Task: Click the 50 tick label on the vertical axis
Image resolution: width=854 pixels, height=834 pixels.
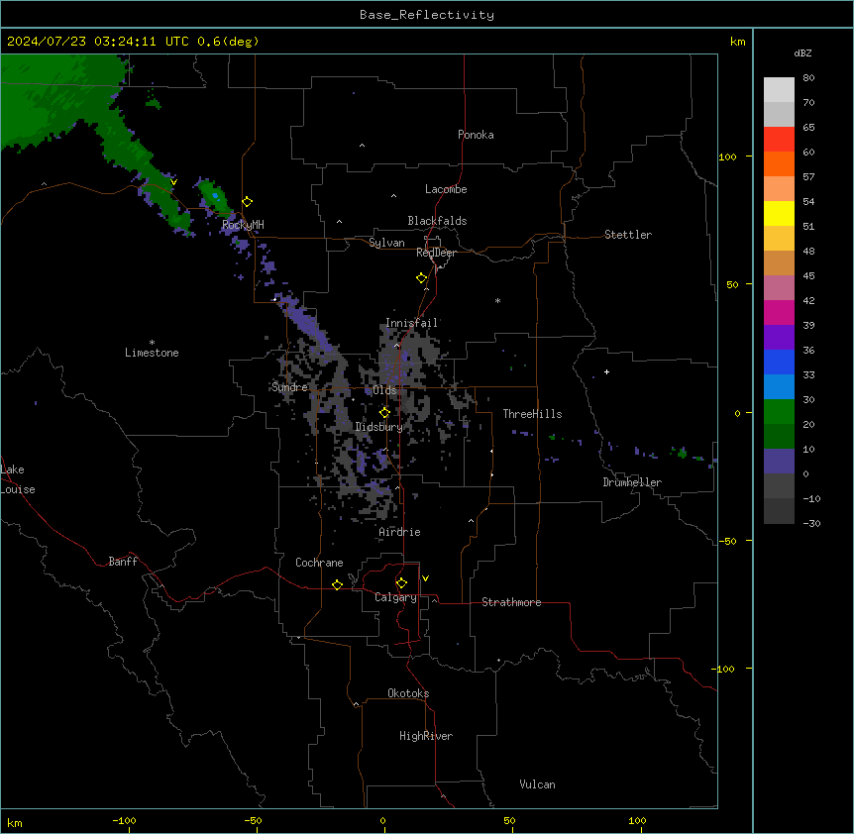Action: tap(732, 284)
